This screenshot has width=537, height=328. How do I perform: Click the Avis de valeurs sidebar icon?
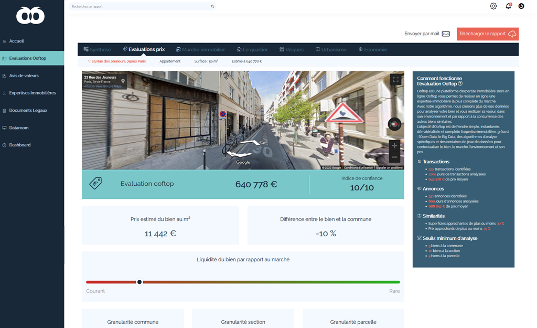[4, 76]
